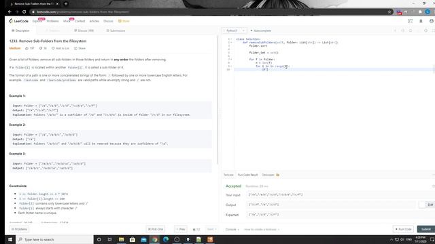This screenshot has width=435, height=244.
Task: Collapse code fold on line 7
Action: pyautogui.click(x=231, y=59)
